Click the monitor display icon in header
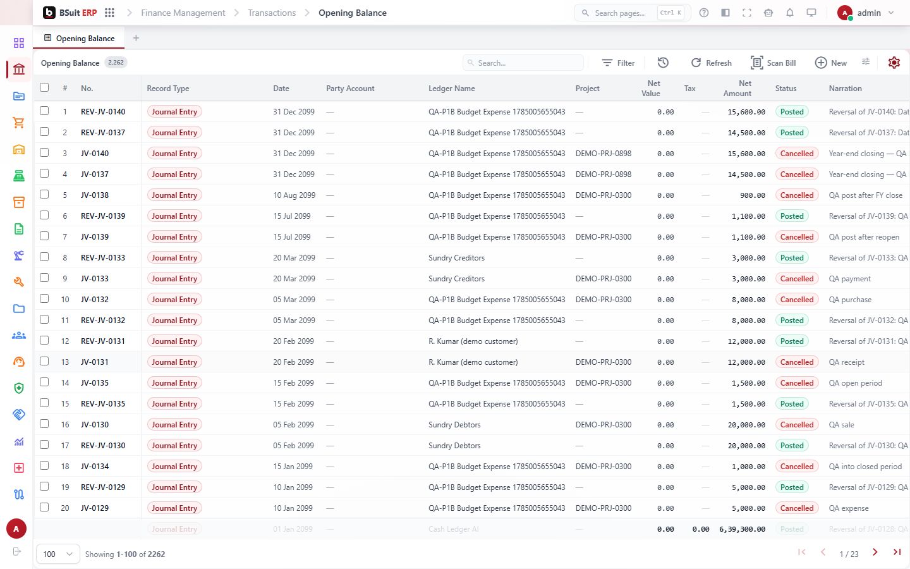The image size is (910, 569). 811,13
